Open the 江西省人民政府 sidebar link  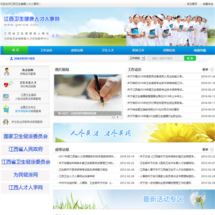click(25, 149)
